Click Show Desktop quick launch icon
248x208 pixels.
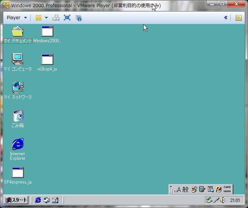[x=55, y=200]
